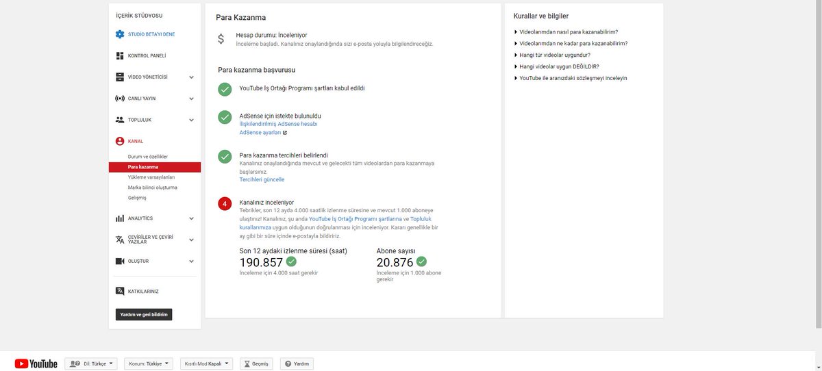Viewport: 822px width, 371px height.
Task: Select Para kazanma submenu item
Action: [x=155, y=167]
